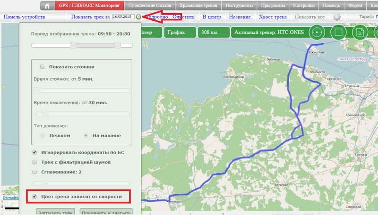Click the round document icon button

360,33
